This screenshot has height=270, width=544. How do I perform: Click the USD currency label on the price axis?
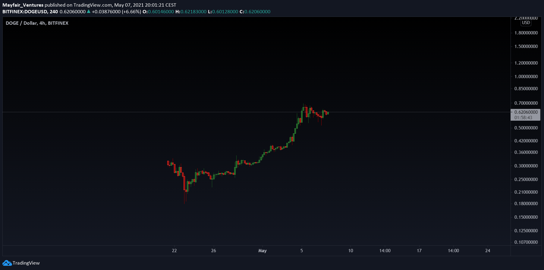click(526, 23)
